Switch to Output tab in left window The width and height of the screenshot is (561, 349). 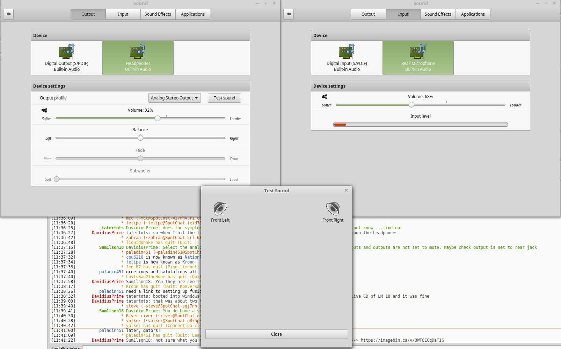(x=88, y=14)
